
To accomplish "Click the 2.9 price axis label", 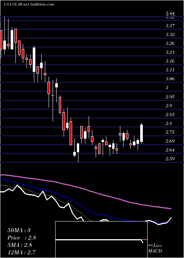I will click(x=169, y=105).
